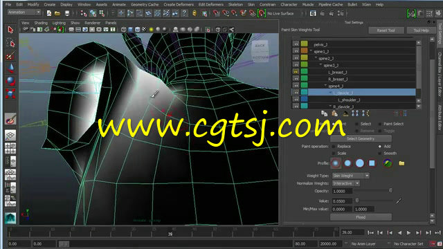This screenshot has width=443, height=249.
Task: Click the Open scene folder icon
Action: [x=57, y=13]
